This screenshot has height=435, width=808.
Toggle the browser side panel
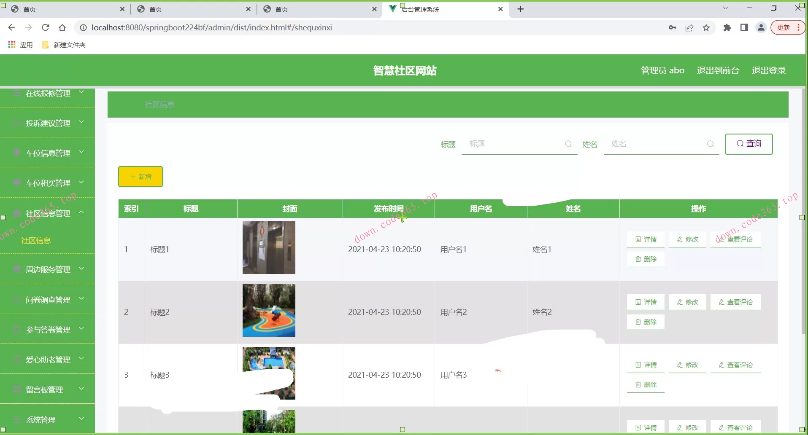(744, 27)
